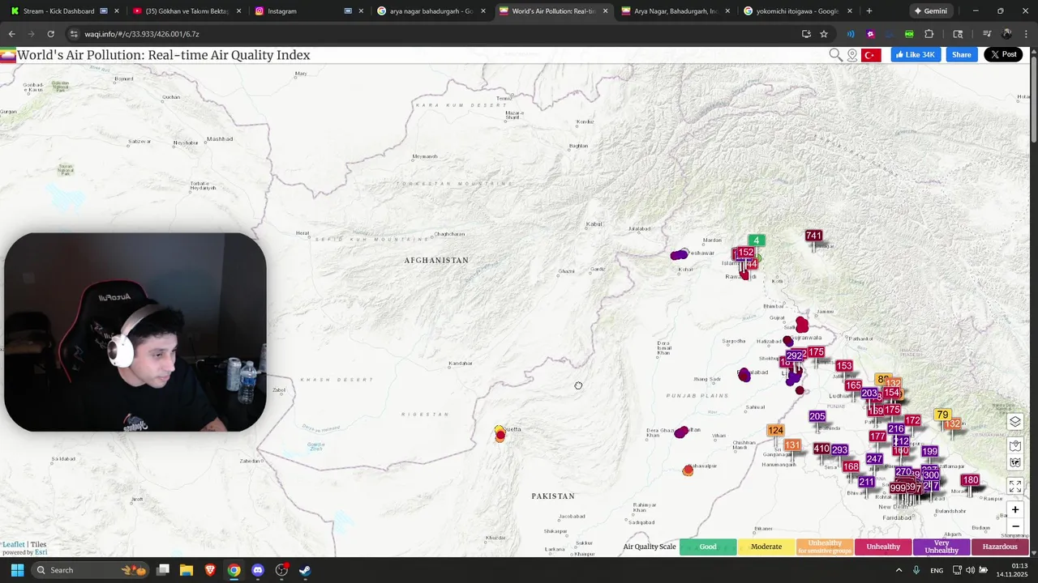The height and width of the screenshot is (583, 1038).
Task: Click the World's Air Pollution page title
Action: click(x=164, y=55)
